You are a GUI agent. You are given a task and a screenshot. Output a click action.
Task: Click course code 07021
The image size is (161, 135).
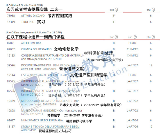click(11, 43)
